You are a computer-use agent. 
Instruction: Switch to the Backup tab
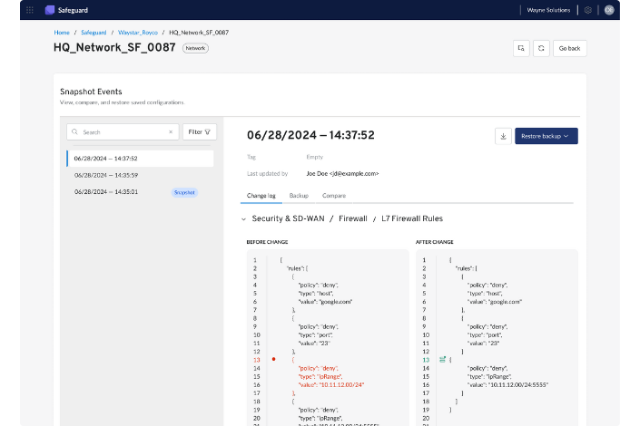click(299, 196)
